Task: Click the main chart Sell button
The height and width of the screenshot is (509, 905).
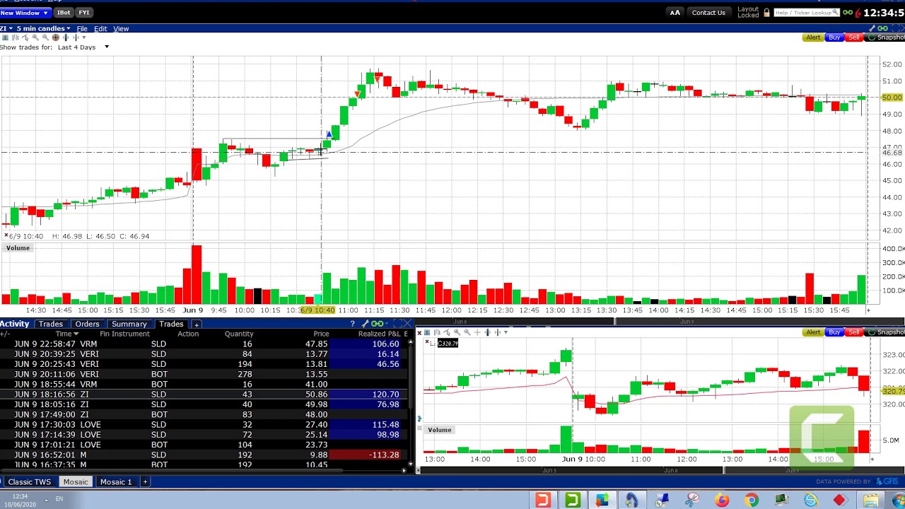Action: pos(854,37)
